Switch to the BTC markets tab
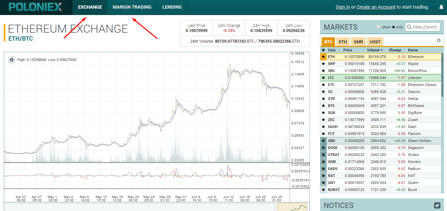Viewport: 447px width, 211px height. pos(328,42)
